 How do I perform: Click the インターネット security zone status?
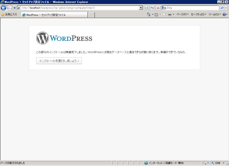pos(164,163)
